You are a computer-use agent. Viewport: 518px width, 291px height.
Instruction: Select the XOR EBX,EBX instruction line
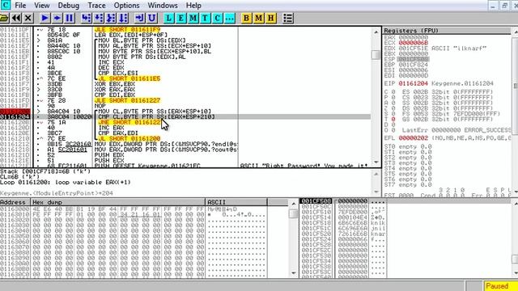(x=115, y=84)
